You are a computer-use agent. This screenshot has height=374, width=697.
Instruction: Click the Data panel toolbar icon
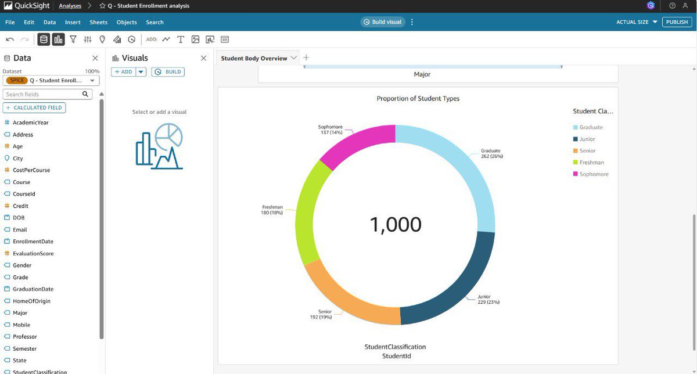pyautogui.click(x=44, y=39)
